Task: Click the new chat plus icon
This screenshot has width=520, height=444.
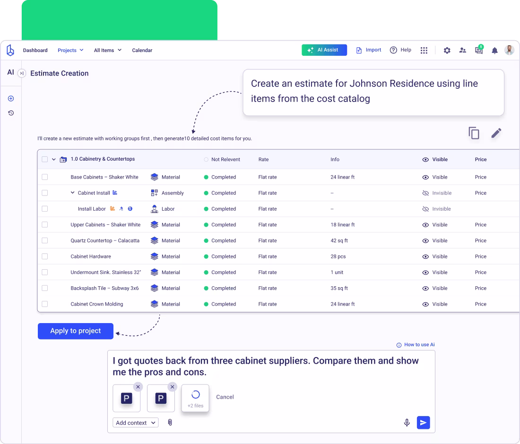Action: coord(11,98)
